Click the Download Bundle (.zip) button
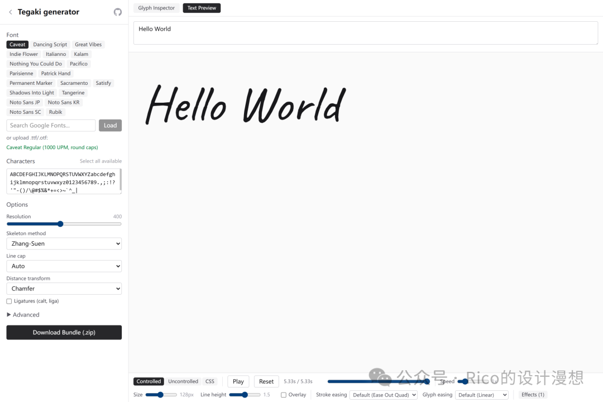The height and width of the screenshot is (402, 603). coord(64,332)
